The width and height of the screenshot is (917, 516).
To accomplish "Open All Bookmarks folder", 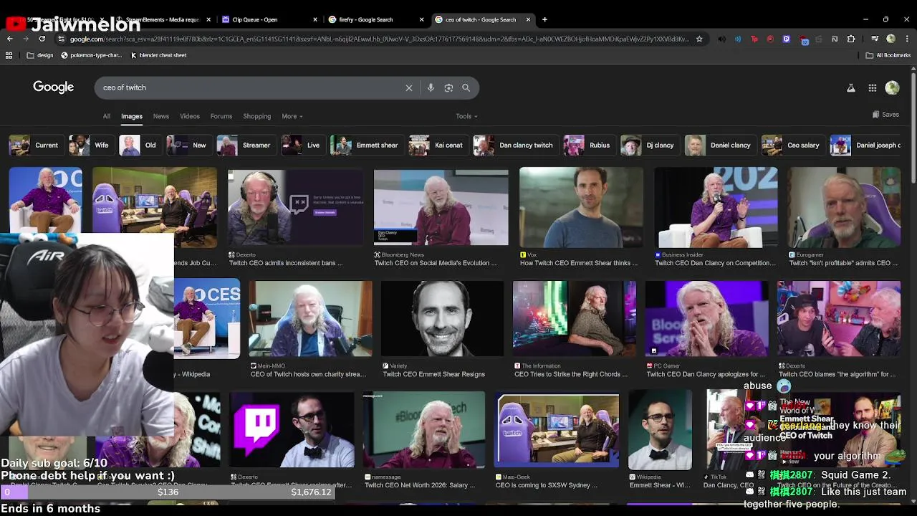I will click(x=888, y=55).
